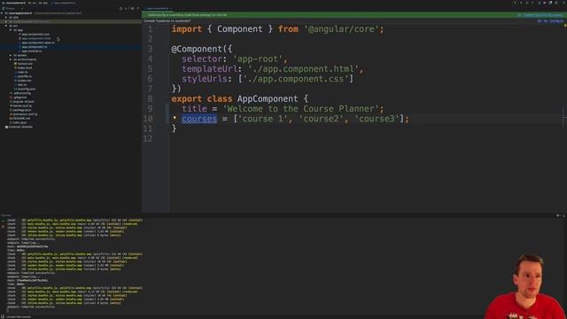Viewport: 567px width, 319px height.
Task: Select External Libraries in the project tree
Action: point(20,127)
